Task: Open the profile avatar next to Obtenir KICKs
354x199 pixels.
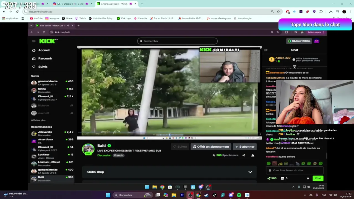Action: pos(316,41)
